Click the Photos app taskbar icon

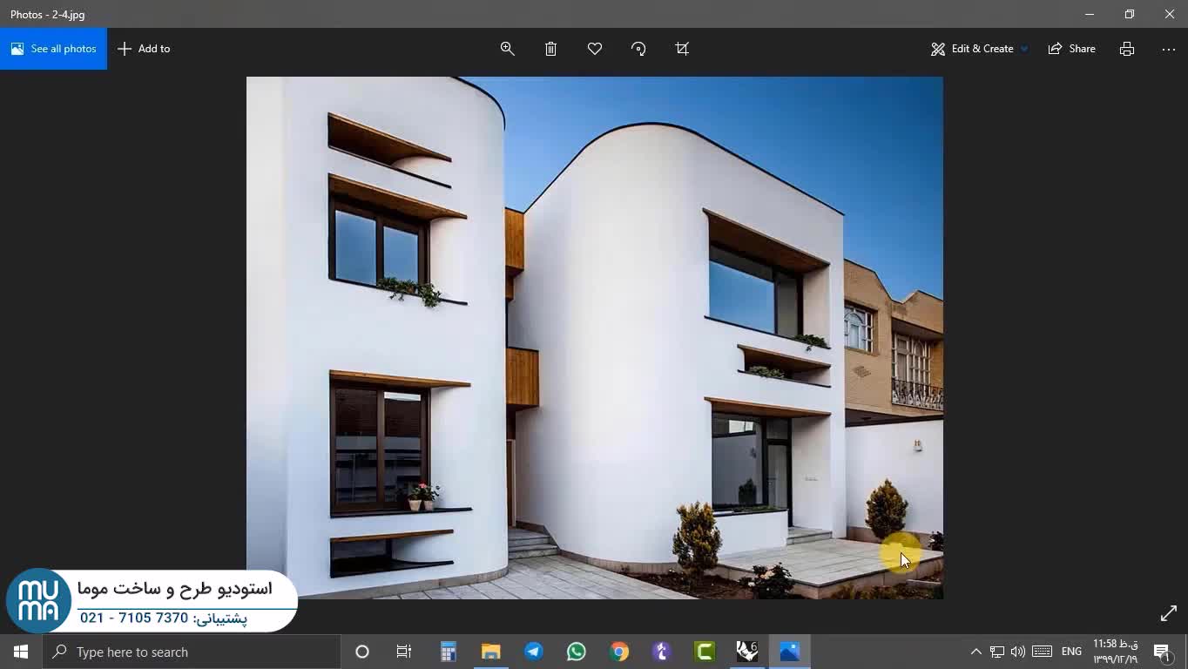pyautogui.click(x=789, y=652)
